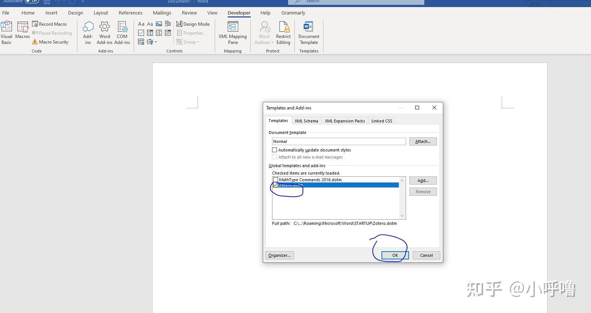Image resolution: width=591 pixels, height=313 pixels.
Task: Click the add-ins list scroll-up arrow
Action: [x=402, y=180]
